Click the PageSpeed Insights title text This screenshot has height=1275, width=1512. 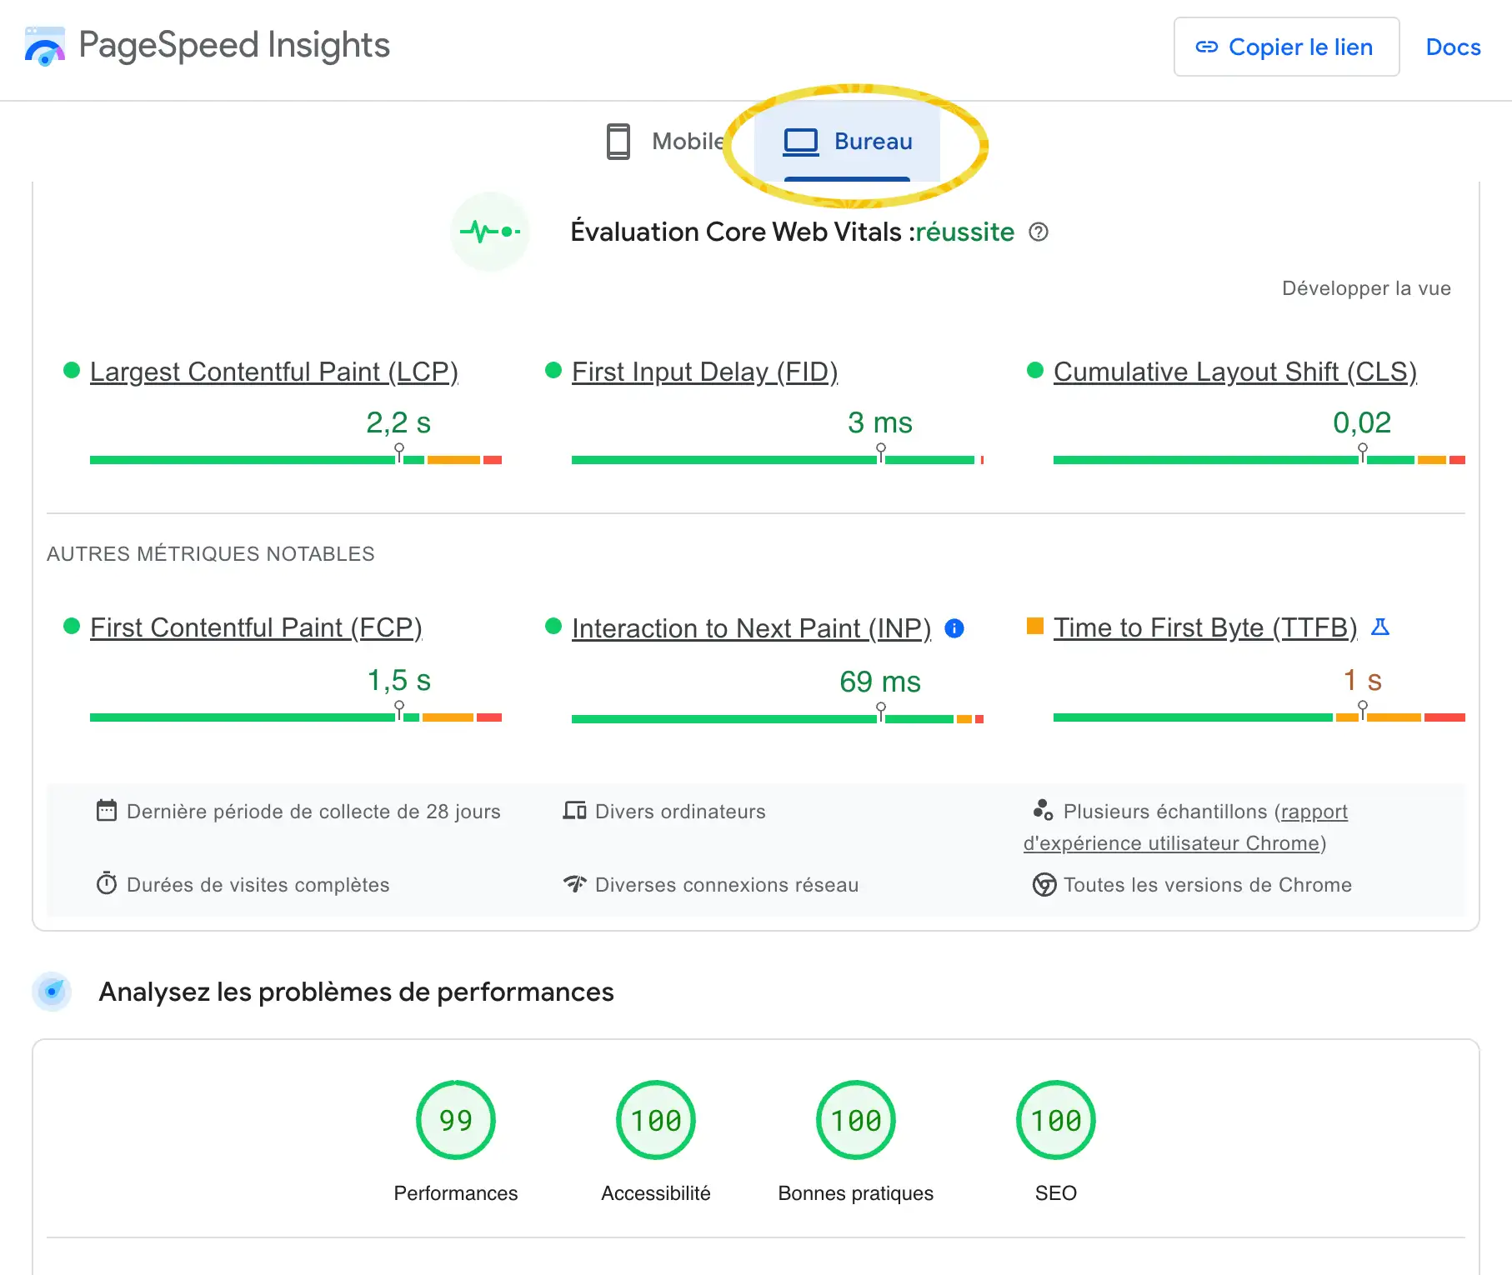point(234,45)
